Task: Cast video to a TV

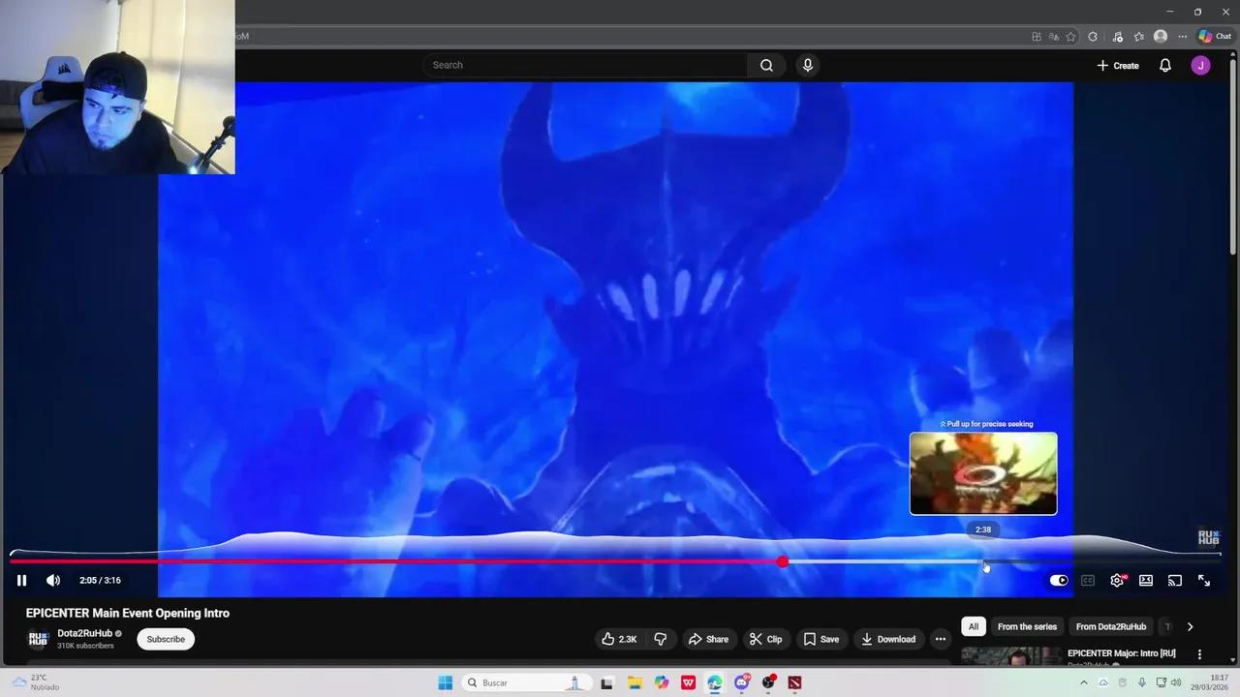Action: click(1175, 581)
